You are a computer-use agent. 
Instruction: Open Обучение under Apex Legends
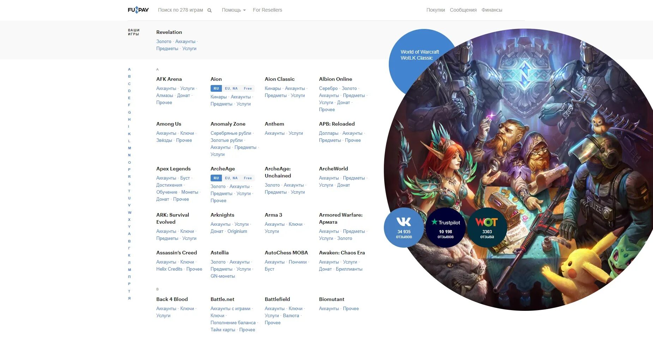click(167, 192)
